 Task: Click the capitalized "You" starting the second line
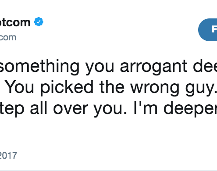[20, 87]
